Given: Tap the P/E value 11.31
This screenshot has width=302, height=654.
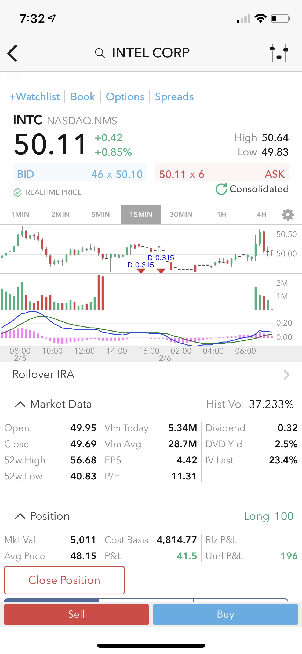Looking at the screenshot, I should coord(184,476).
